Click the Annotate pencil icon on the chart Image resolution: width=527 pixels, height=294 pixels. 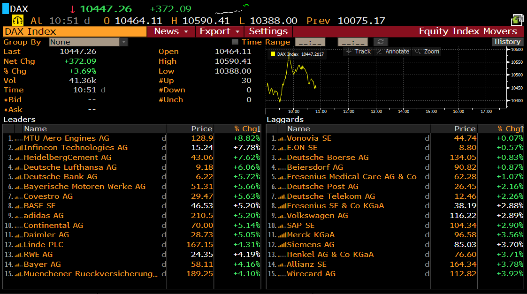click(379, 52)
